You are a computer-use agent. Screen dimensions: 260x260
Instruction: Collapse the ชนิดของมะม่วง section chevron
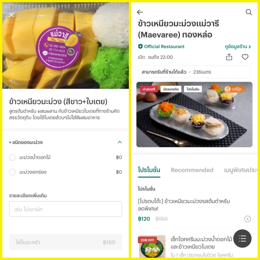coord(120,142)
